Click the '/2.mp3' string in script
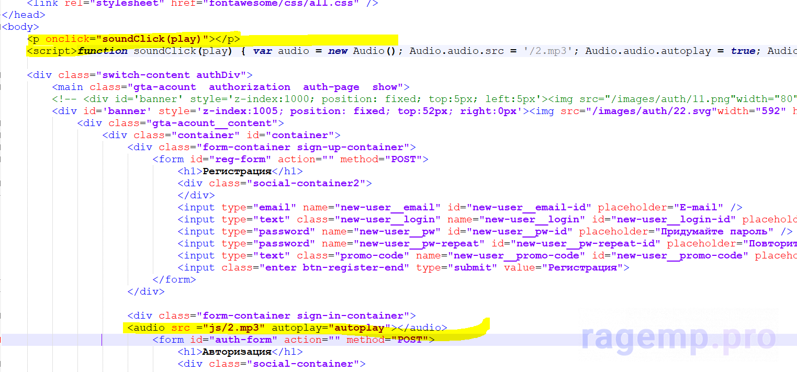 (x=547, y=51)
